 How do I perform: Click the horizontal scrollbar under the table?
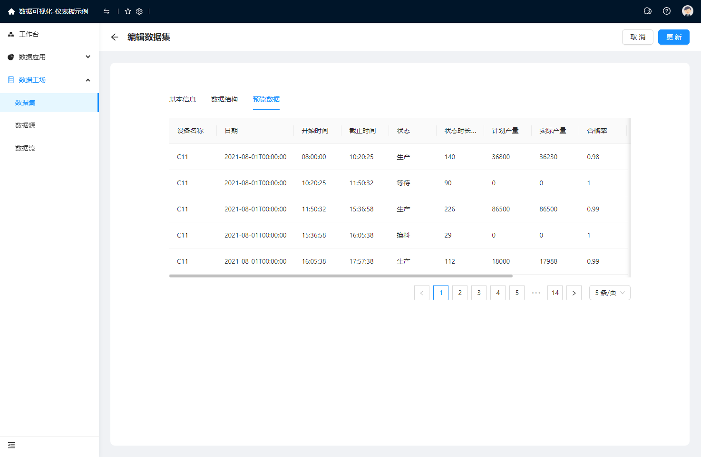(x=341, y=276)
